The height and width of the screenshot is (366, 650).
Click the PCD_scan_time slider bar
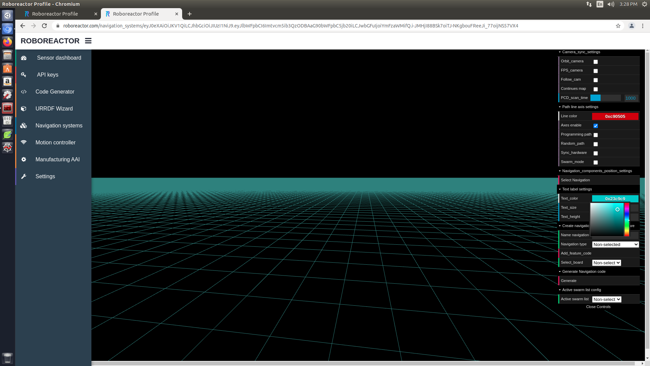[x=605, y=98]
